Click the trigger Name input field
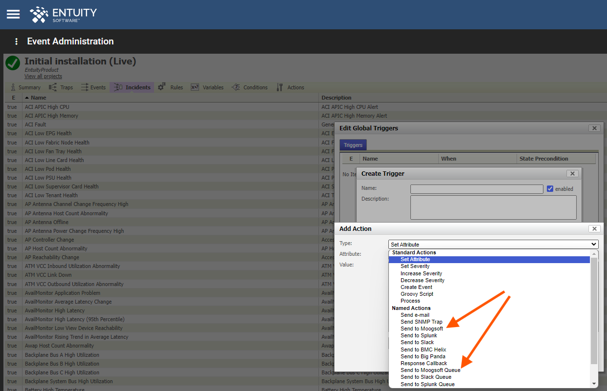 click(477, 189)
